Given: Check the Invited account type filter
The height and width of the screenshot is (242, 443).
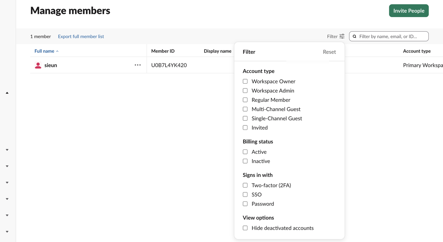Looking at the screenshot, I should (245, 128).
